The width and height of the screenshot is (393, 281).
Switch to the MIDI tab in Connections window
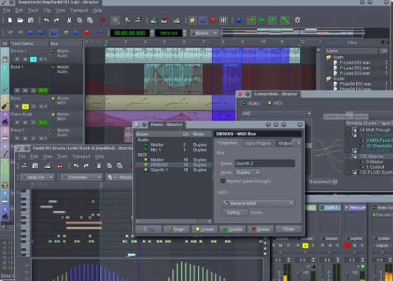(275, 103)
